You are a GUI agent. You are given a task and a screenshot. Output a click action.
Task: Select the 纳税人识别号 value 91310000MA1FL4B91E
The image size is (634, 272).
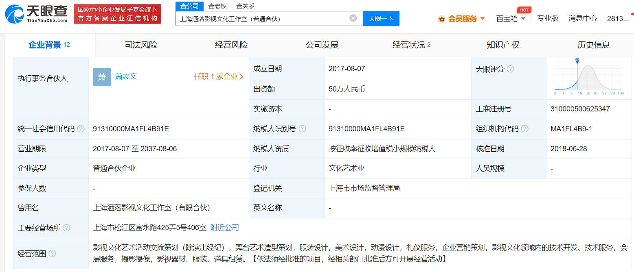[366, 129]
